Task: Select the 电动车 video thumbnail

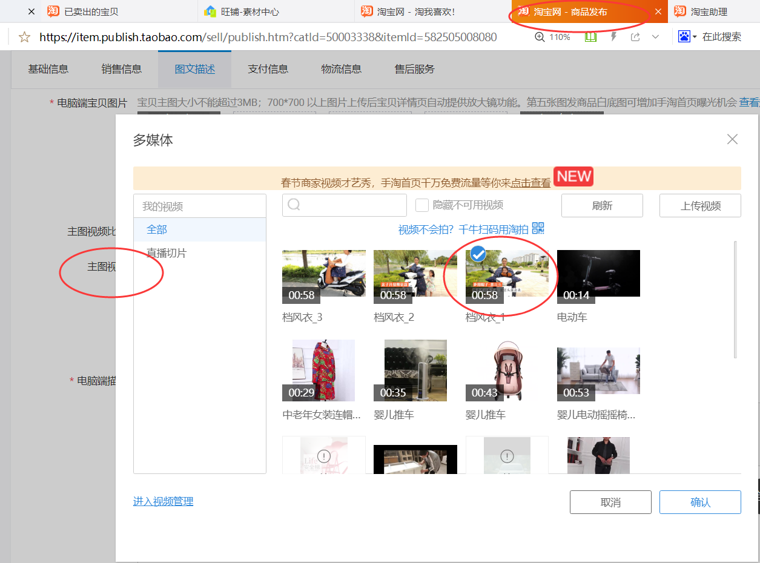Action: coord(598,274)
